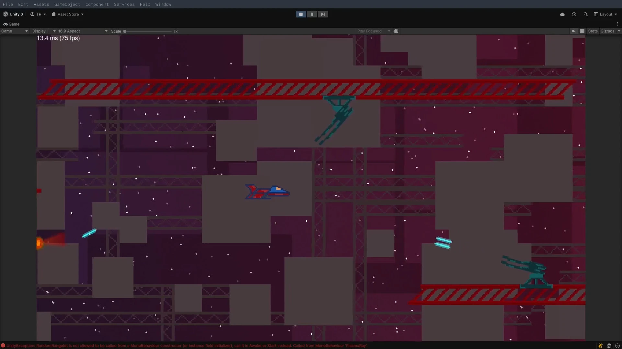Open the global search icon
The image size is (622, 349).
(586, 14)
